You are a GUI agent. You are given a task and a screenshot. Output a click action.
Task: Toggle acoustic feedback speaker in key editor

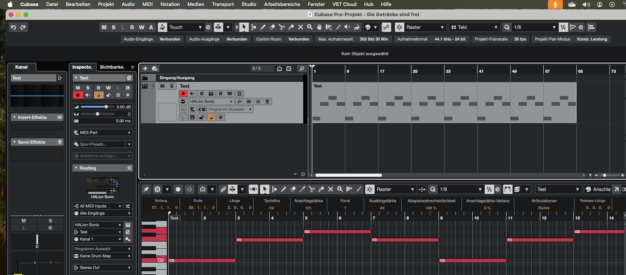coord(254,189)
